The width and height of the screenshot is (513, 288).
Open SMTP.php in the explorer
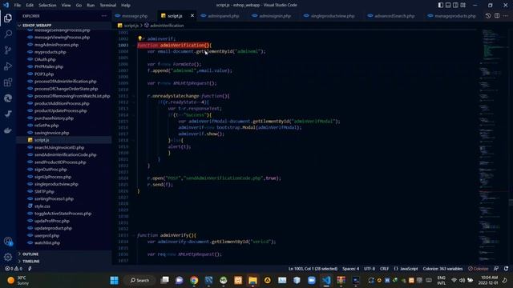coord(44,191)
